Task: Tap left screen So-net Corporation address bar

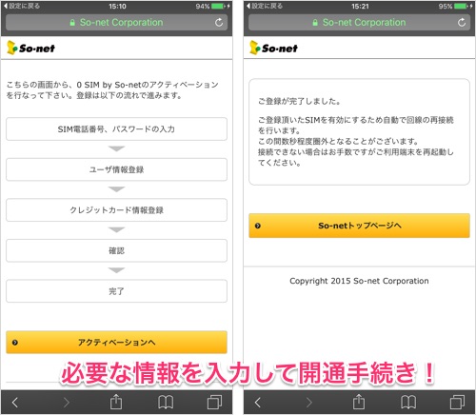Action: pos(116,23)
